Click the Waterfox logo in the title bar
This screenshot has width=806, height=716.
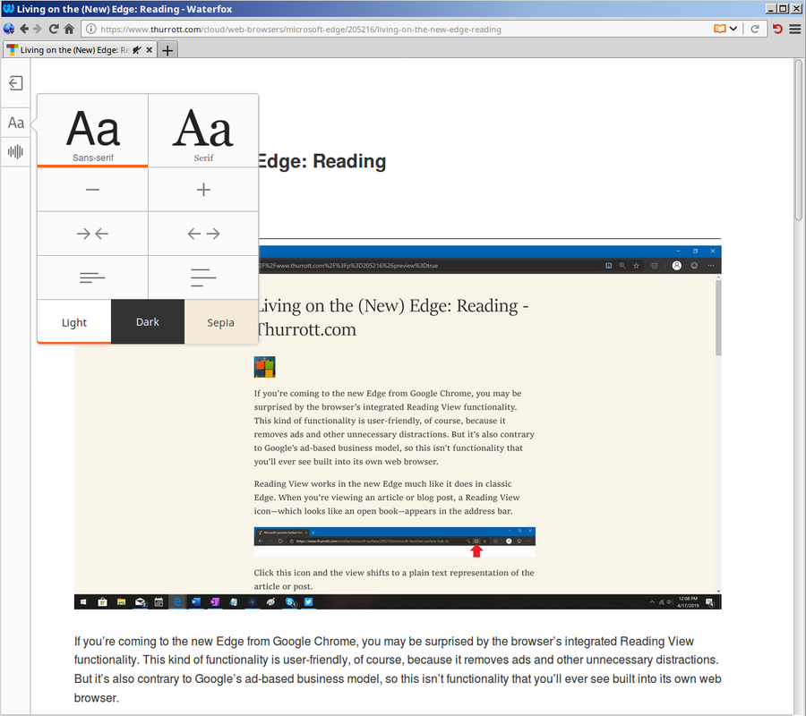(x=8, y=9)
